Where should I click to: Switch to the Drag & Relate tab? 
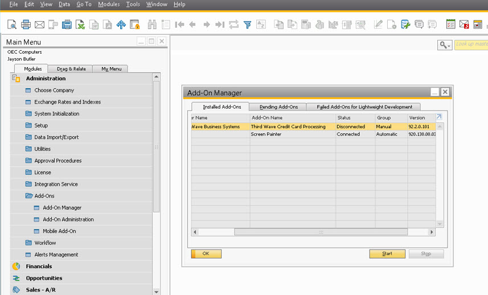(71, 69)
